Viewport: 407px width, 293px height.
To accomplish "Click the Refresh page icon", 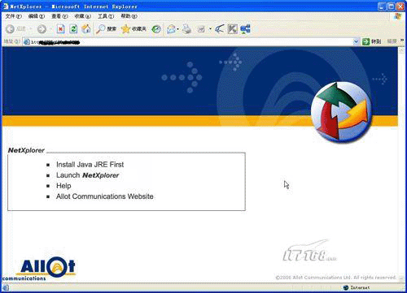I will (x=73, y=29).
